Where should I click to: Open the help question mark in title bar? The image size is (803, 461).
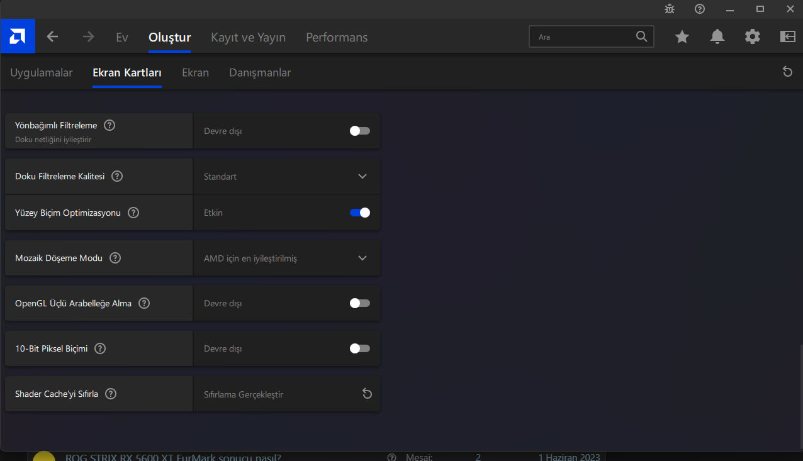700,9
